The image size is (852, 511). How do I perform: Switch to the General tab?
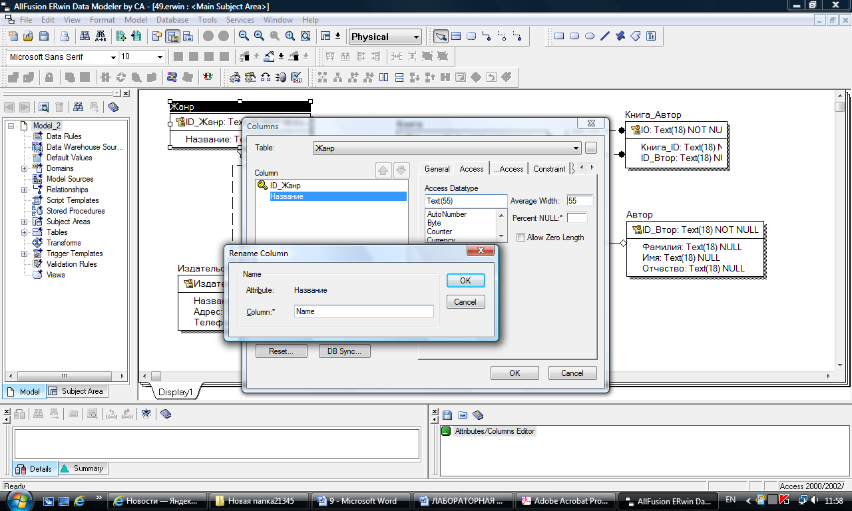click(x=437, y=169)
